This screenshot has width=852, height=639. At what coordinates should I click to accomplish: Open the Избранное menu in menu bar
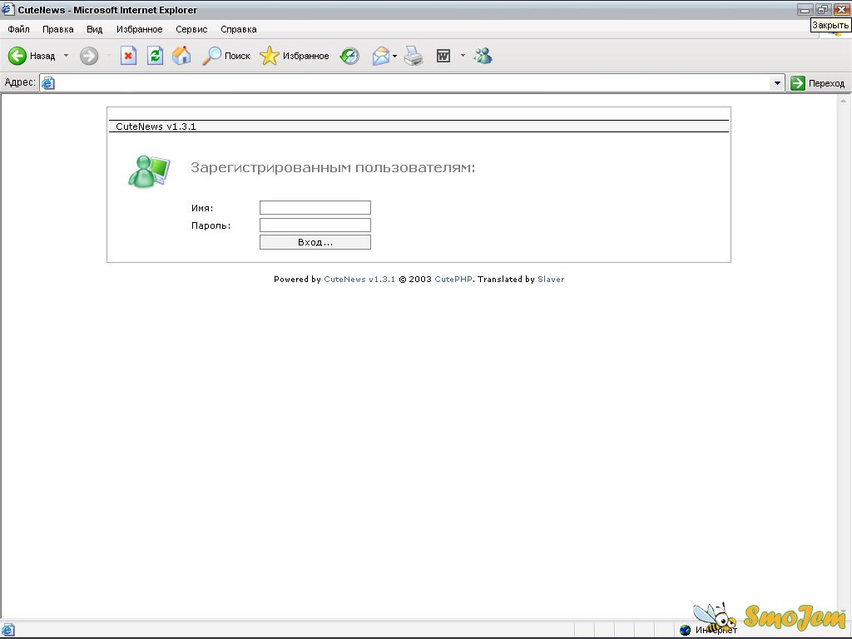point(139,29)
